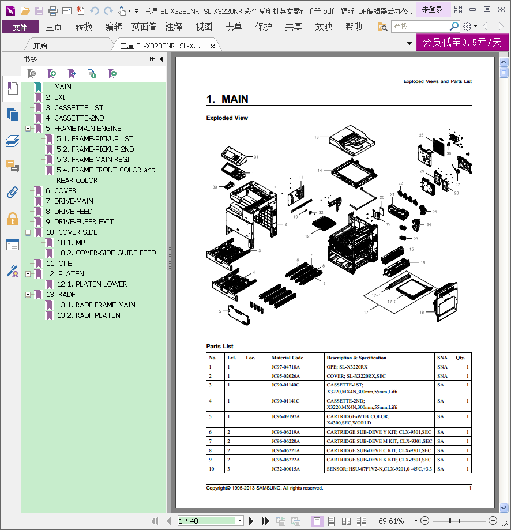
Task: Collapse the bookmark panel with left arrow
Action: [x=161, y=59]
